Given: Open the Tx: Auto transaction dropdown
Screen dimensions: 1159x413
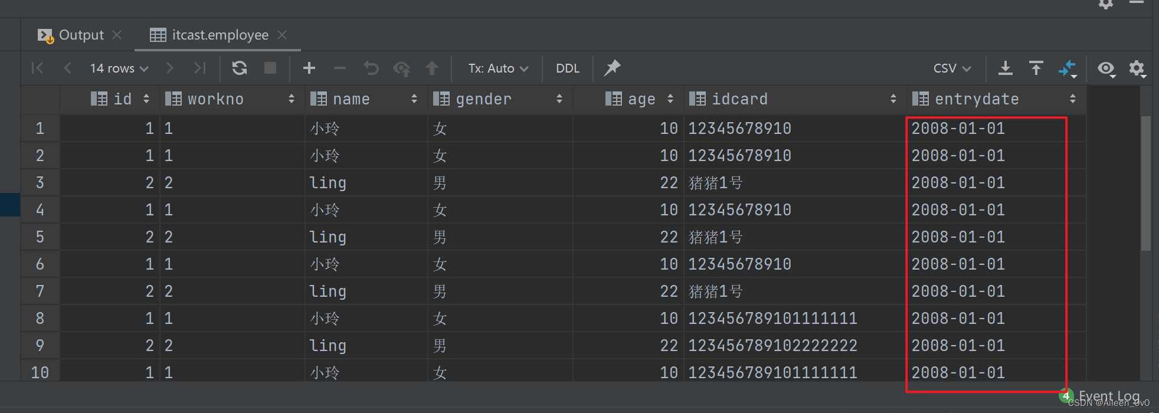Looking at the screenshot, I should [498, 68].
